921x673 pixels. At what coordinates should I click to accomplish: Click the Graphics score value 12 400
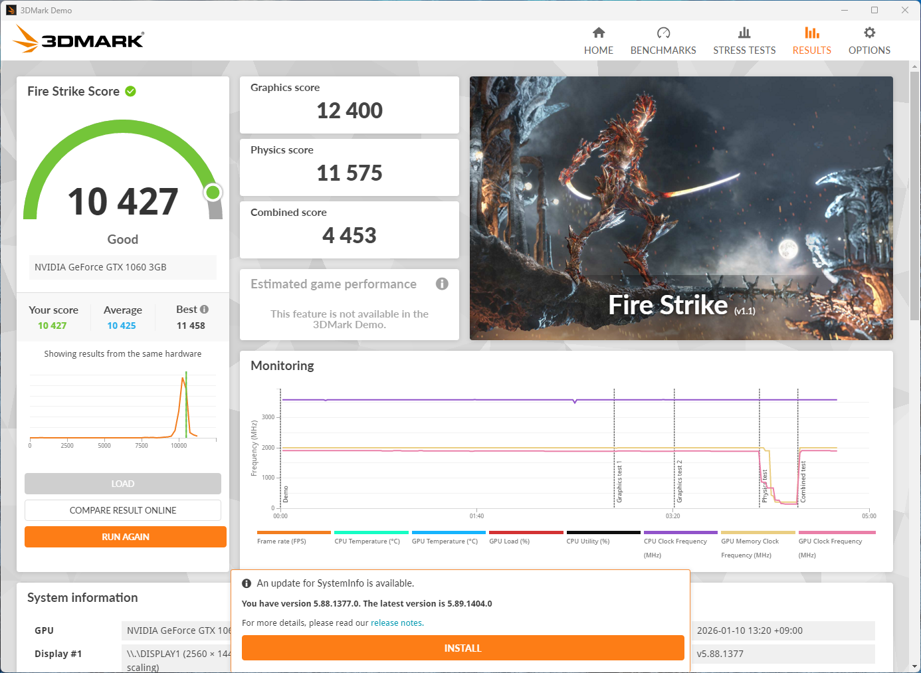(350, 111)
